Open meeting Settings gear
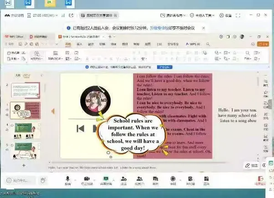Viewport: 274px width, 198px height. (x=225, y=15)
